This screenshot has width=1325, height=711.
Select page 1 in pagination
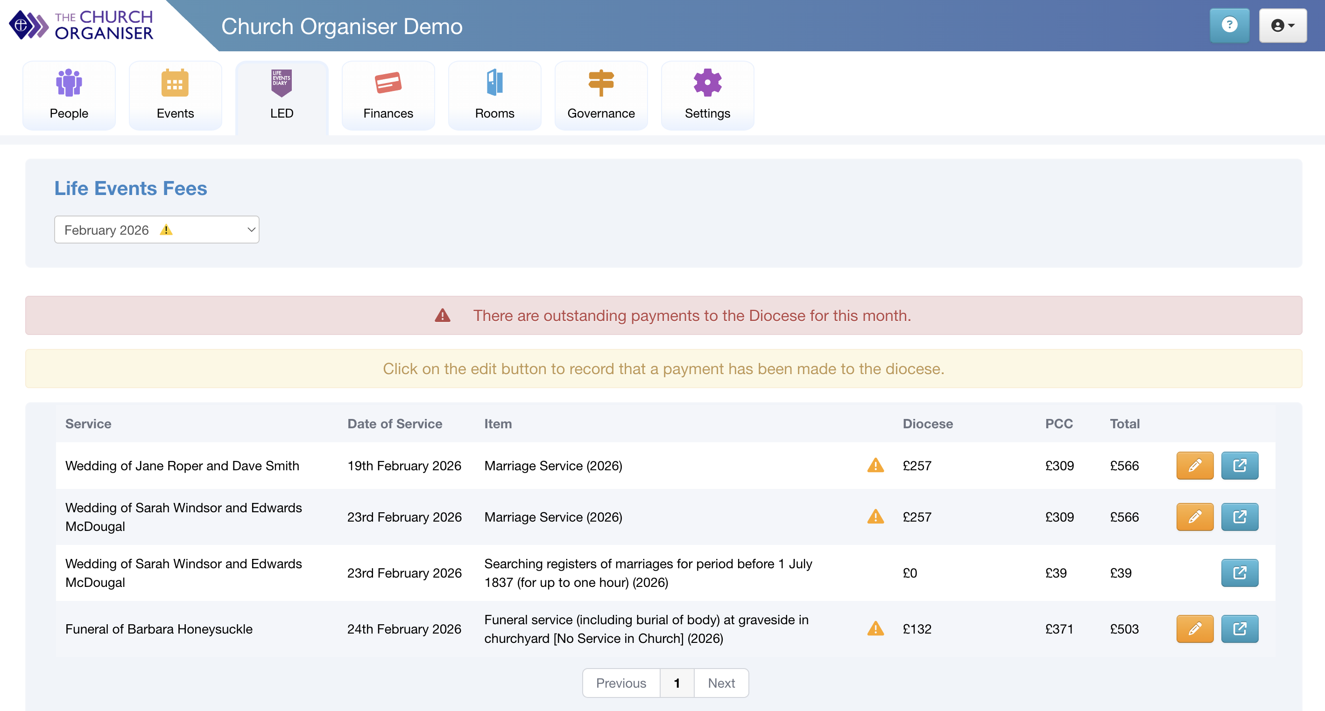[677, 683]
